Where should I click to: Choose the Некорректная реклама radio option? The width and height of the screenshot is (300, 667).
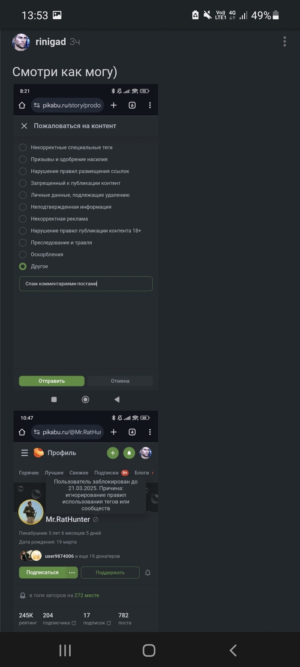point(23,219)
